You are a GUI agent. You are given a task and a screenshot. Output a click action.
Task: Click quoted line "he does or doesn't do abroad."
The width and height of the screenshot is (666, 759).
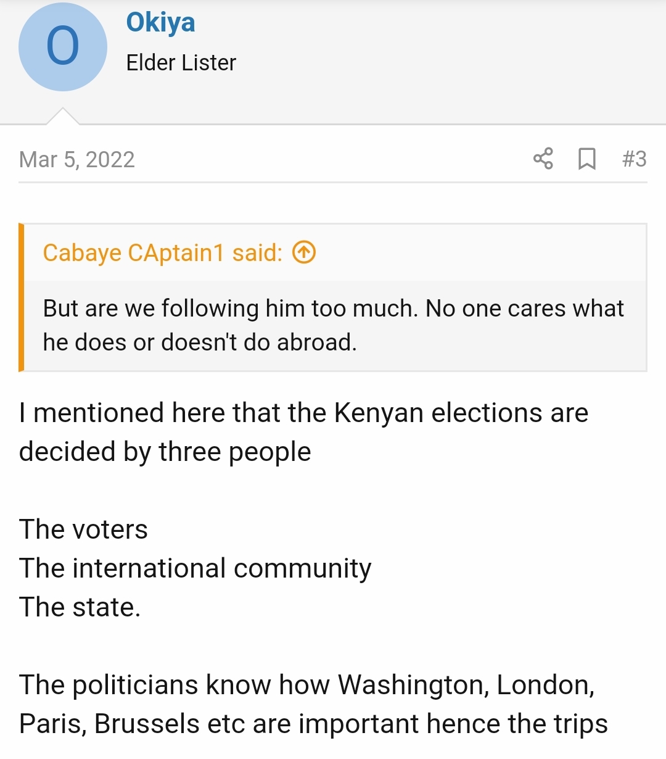pos(200,342)
